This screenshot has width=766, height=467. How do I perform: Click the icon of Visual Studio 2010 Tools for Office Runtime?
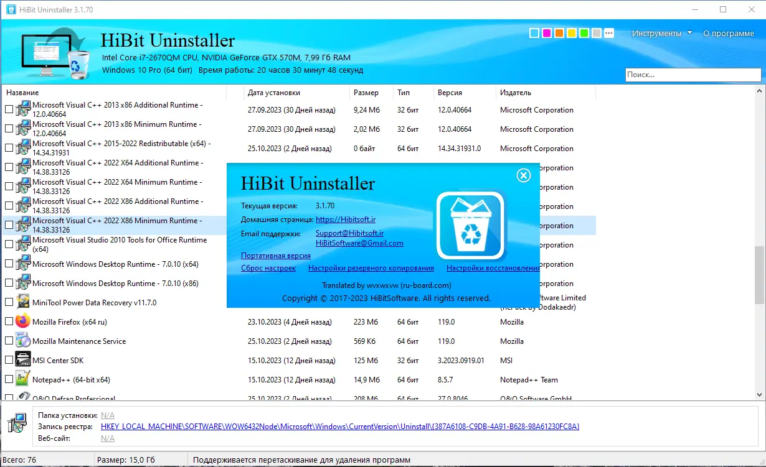pos(23,244)
